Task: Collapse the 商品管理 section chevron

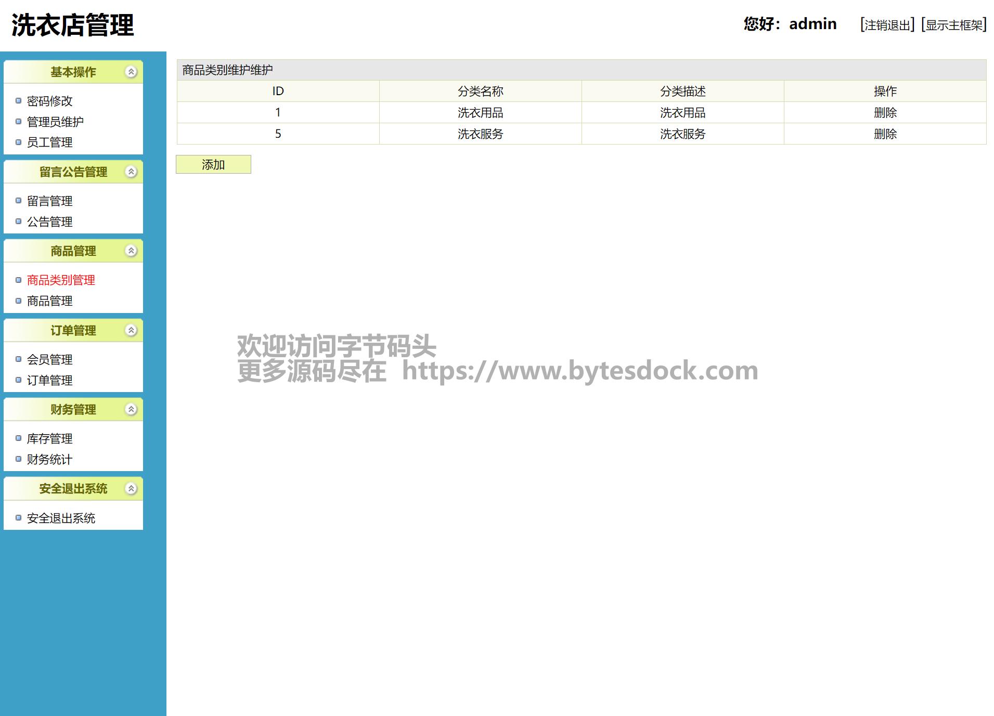Action: pos(131,251)
